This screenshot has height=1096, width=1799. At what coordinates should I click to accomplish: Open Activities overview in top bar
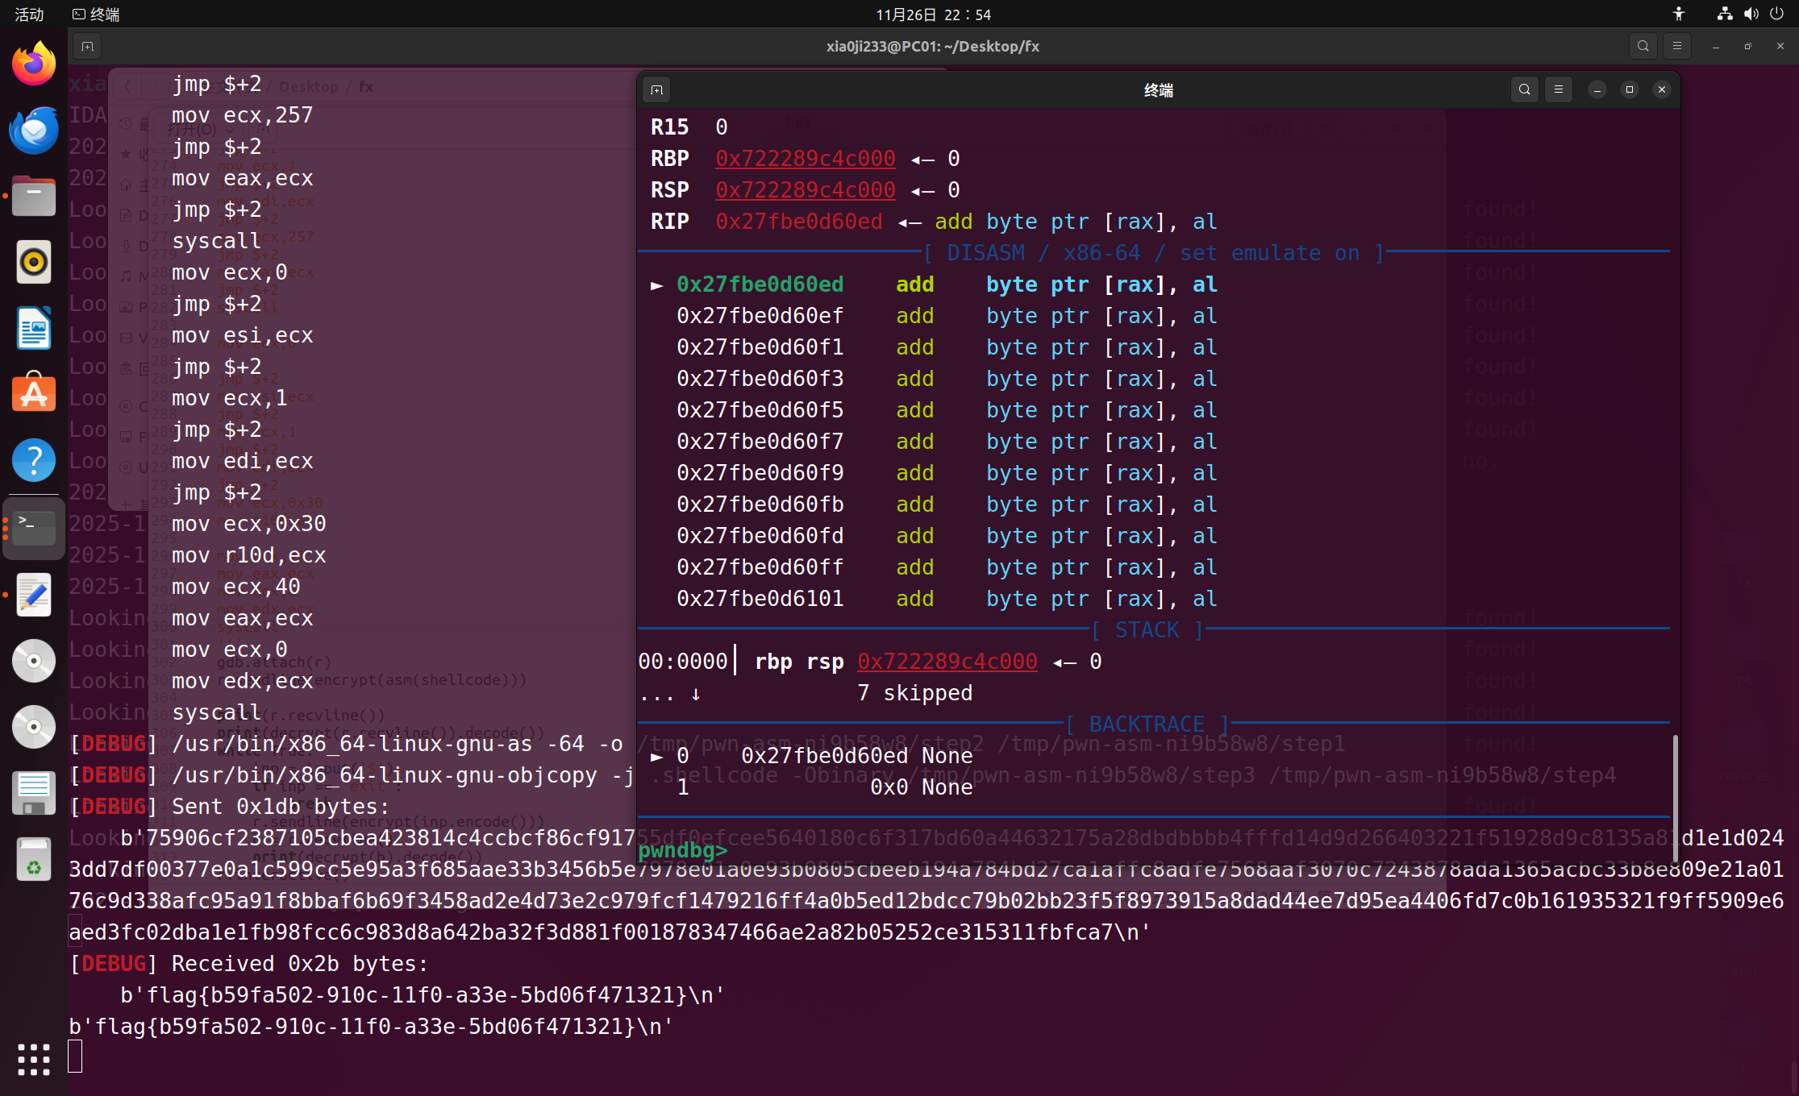pyautogui.click(x=29, y=15)
